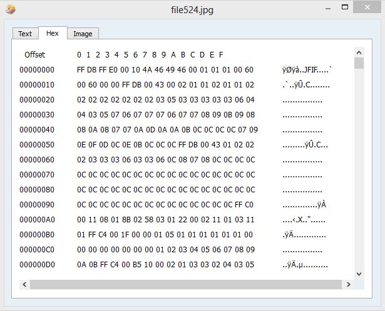This screenshot has width=385, height=311.
Task: Select the 000000D0 offset label
Action: (37, 265)
